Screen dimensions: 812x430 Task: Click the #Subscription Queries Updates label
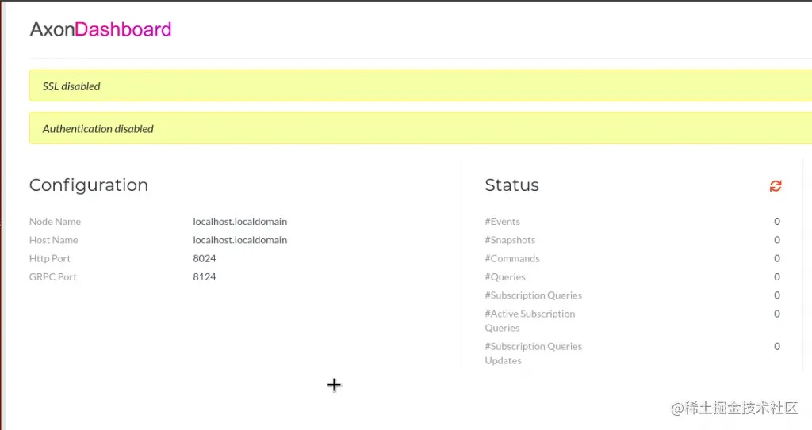[x=534, y=353]
